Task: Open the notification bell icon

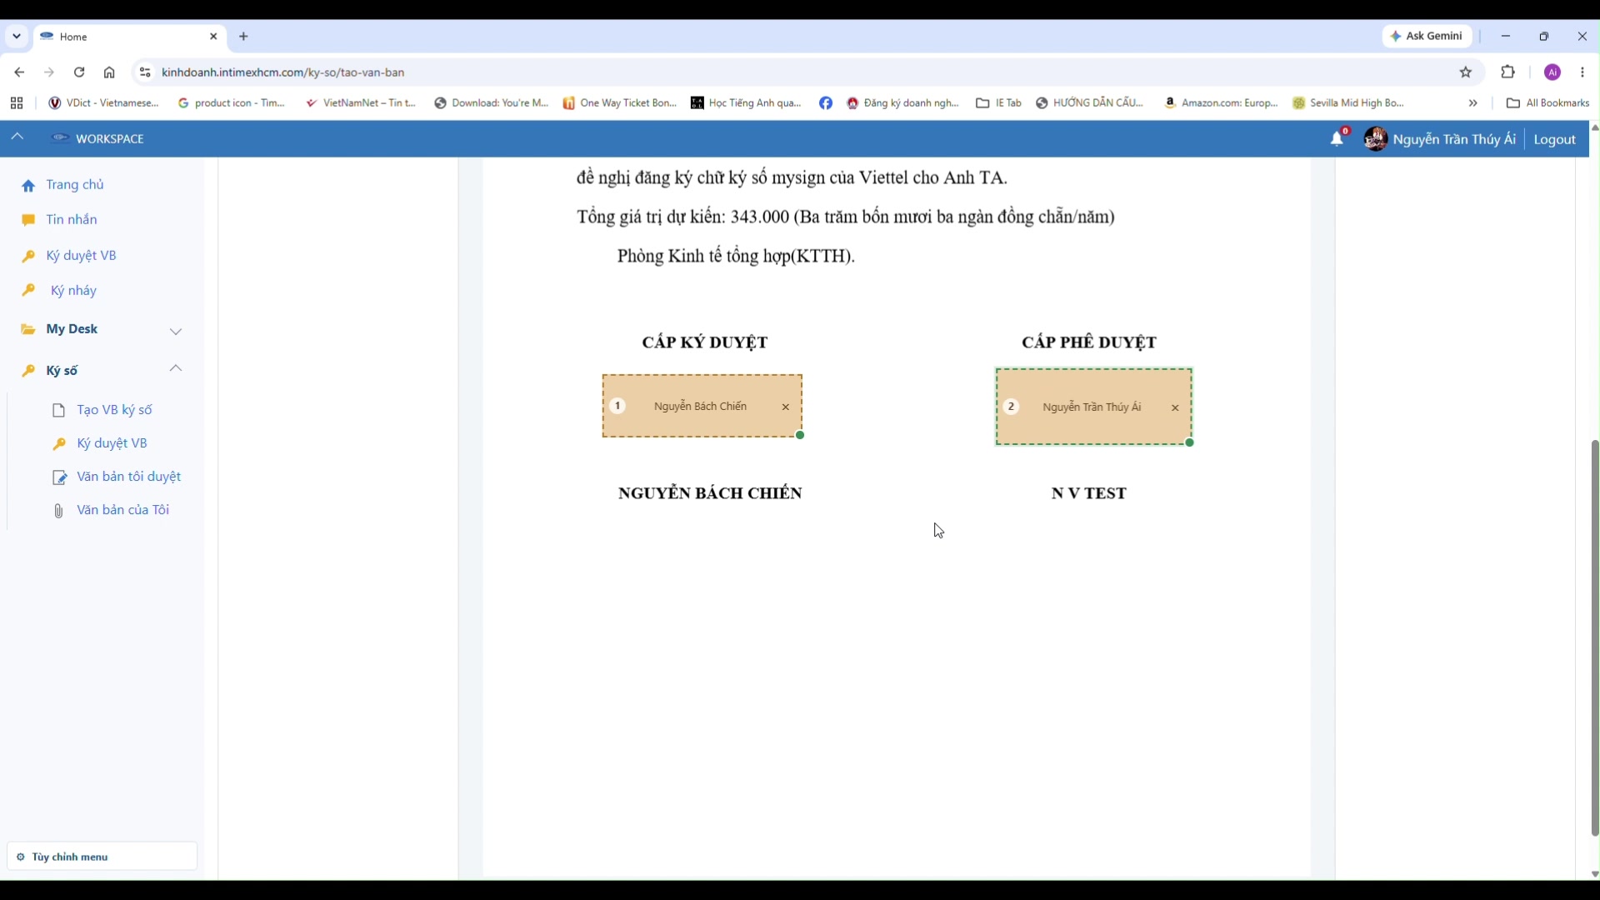Action: 1337,138
